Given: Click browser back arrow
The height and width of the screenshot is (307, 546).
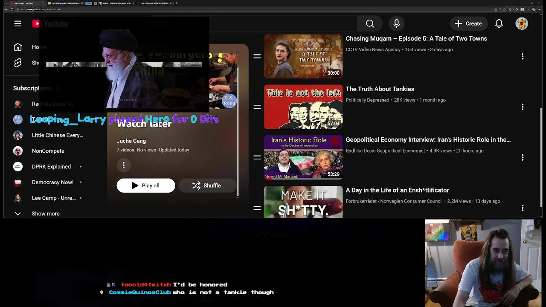Looking at the screenshot, I should coord(6,9).
